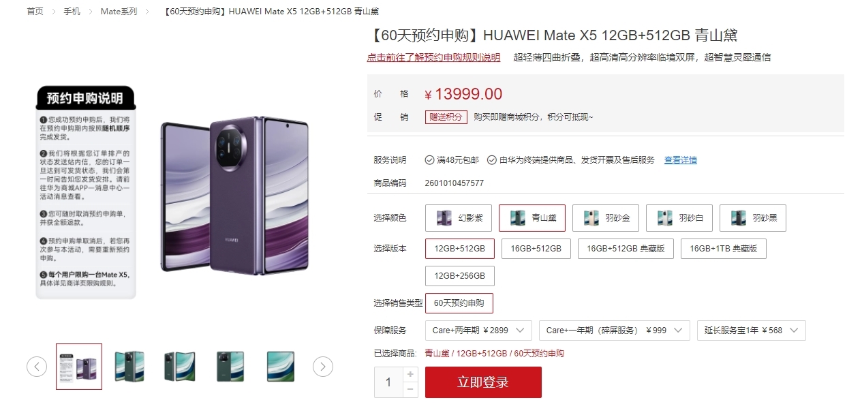Select the 16GB+1TB 典藏版 version

pos(724,249)
